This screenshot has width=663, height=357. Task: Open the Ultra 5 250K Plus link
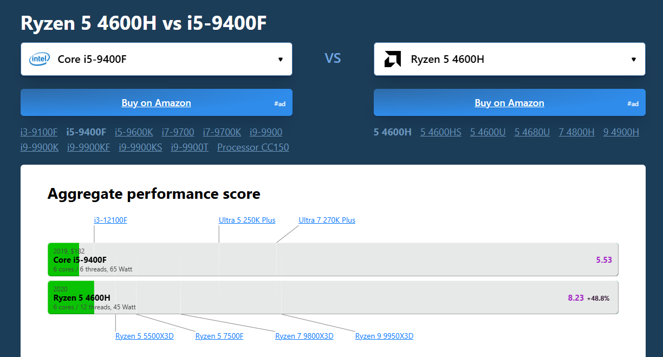pos(247,220)
